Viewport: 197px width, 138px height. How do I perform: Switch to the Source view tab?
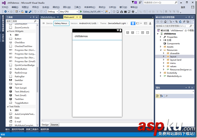(54, 125)
